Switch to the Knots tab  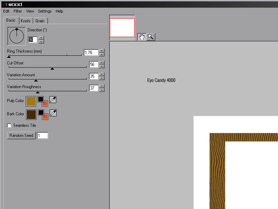click(x=26, y=21)
